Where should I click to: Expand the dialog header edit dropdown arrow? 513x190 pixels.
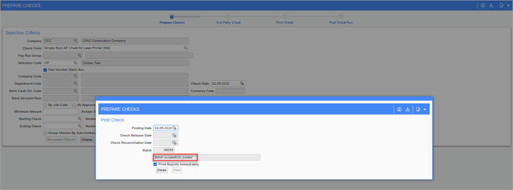(x=425, y=110)
